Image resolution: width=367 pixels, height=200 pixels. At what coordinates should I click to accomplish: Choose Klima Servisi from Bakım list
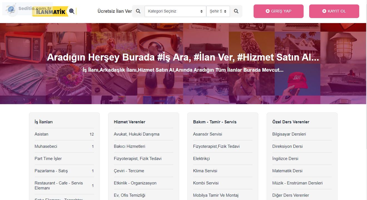[x=205, y=171]
